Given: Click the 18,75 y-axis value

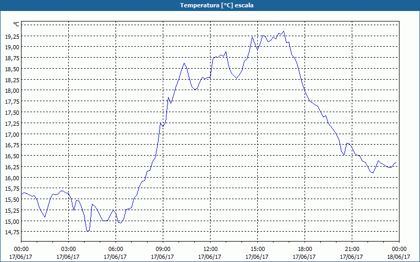Looking at the screenshot, I should [x=12, y=58].
